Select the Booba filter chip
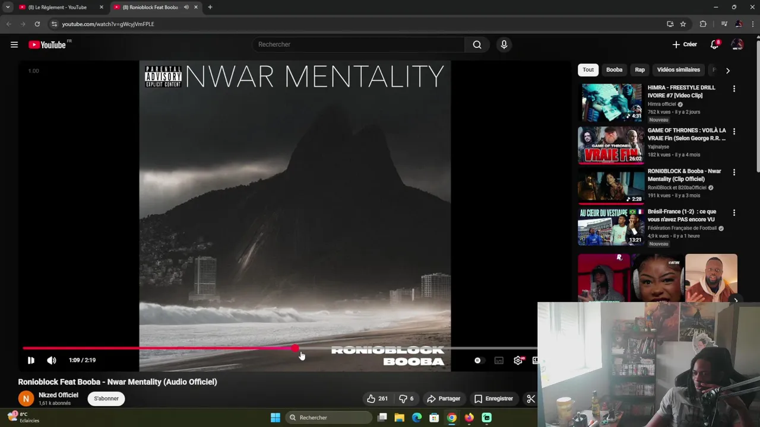Viewport: 760px width, 427px height. 614,70
